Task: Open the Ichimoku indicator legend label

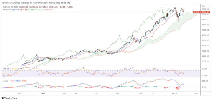Action: [7, 10]
